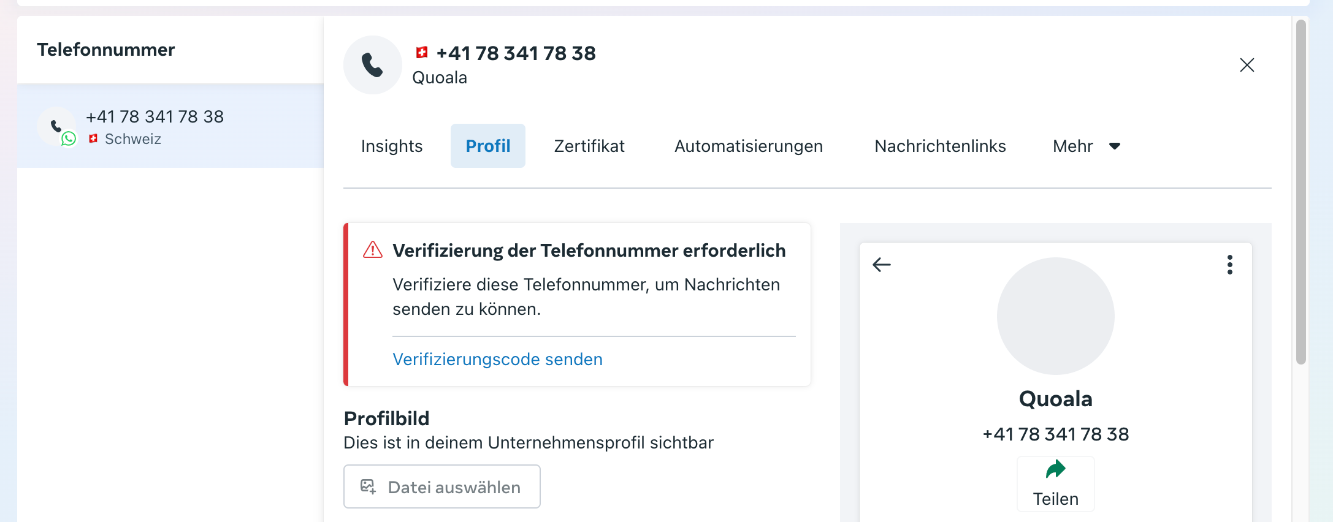
Task: Click the red warning triangle icon
Action: (x=373, y=250)
